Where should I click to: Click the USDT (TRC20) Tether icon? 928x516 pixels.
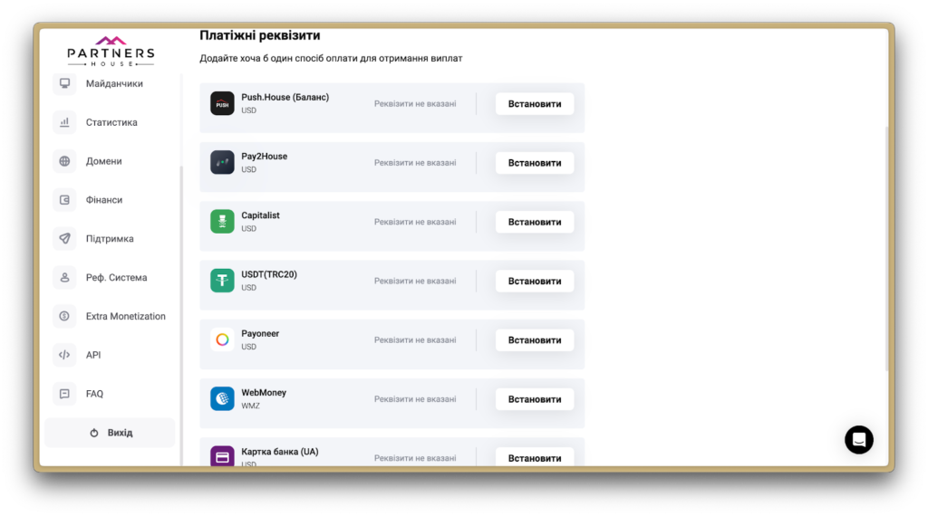(222, 281)
